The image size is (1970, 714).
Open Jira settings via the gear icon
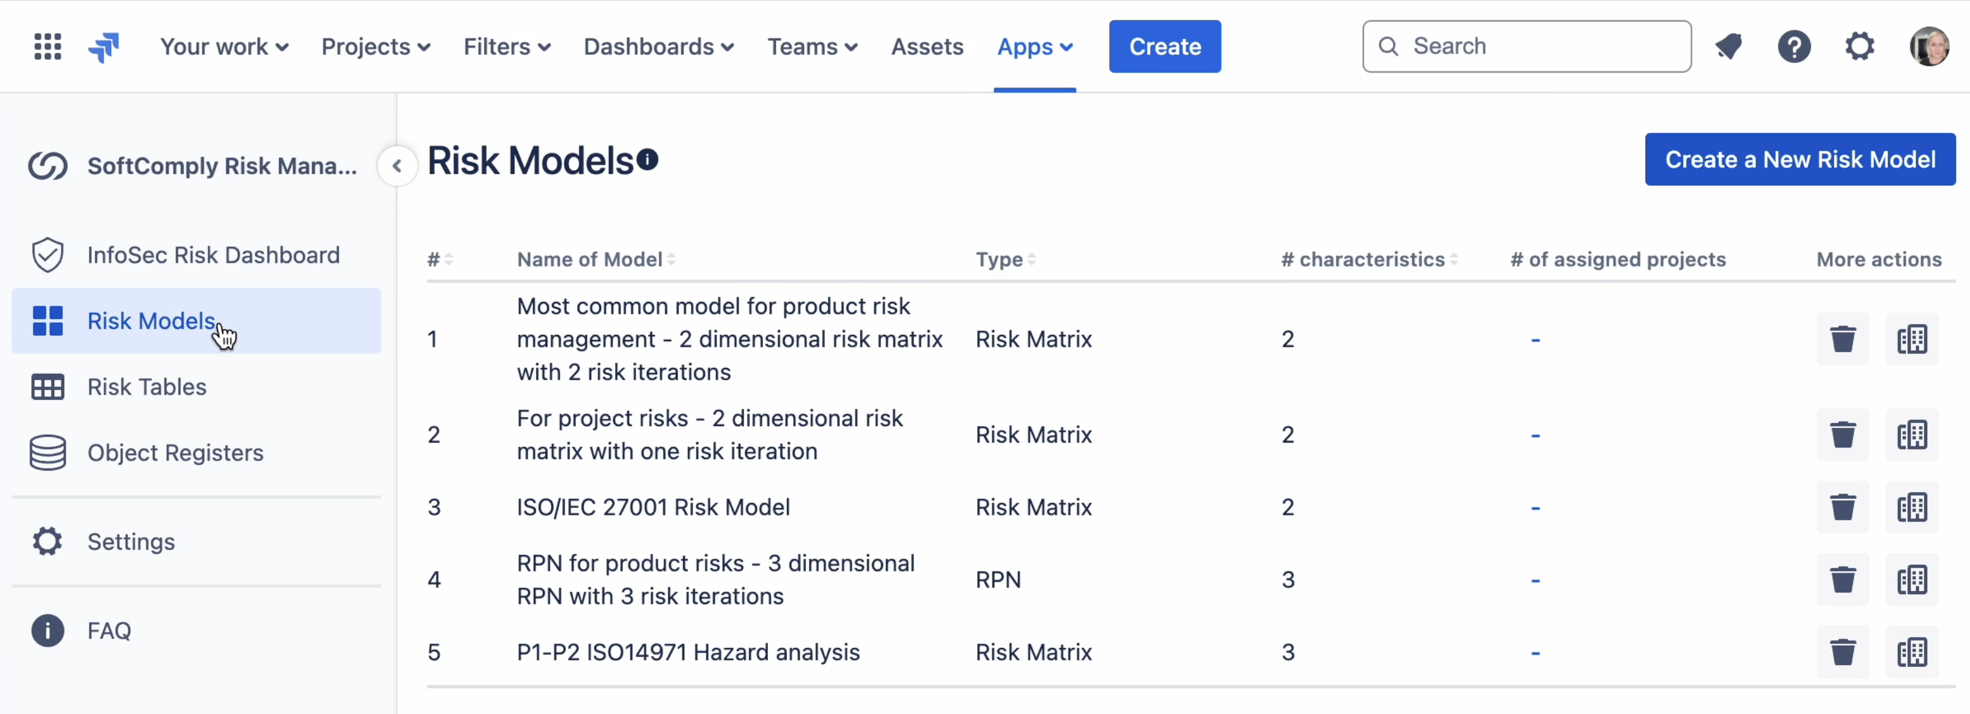pos(1860,46)
